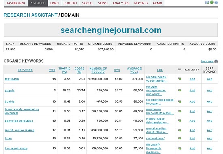Add 'booble' to Manager

[192, 102]
